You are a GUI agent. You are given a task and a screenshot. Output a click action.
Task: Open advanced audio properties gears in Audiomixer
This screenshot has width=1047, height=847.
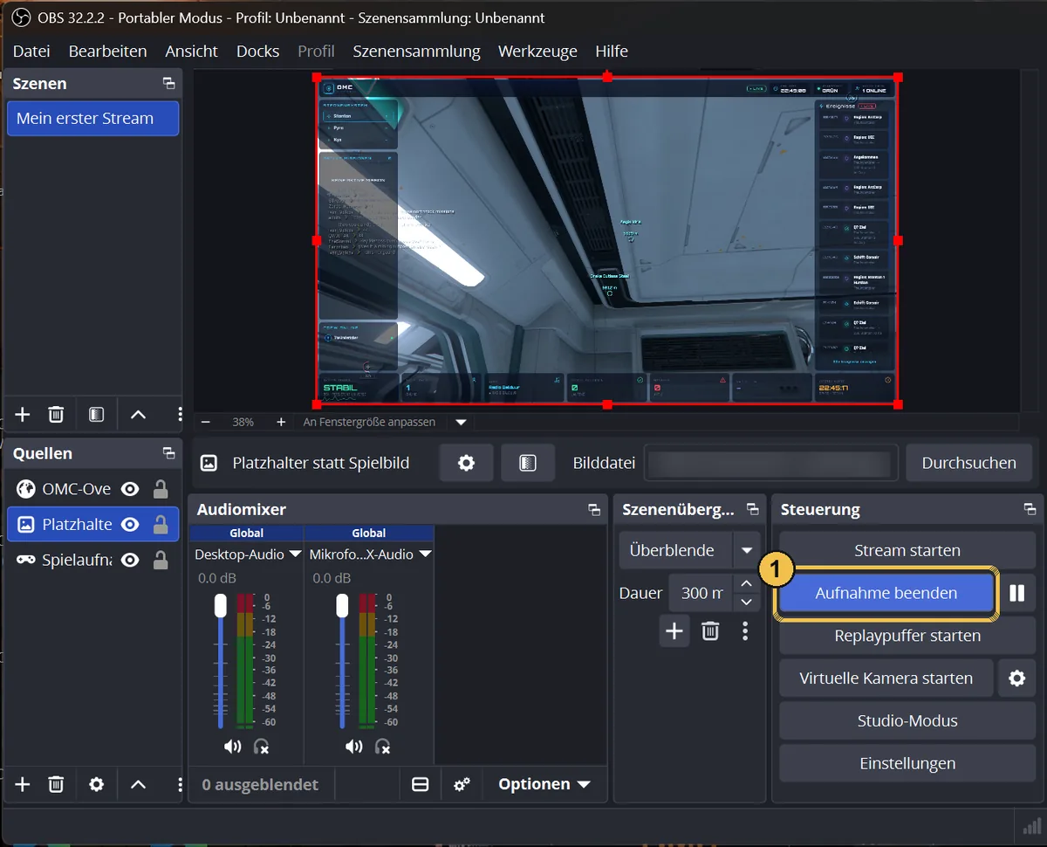point(462,784)
